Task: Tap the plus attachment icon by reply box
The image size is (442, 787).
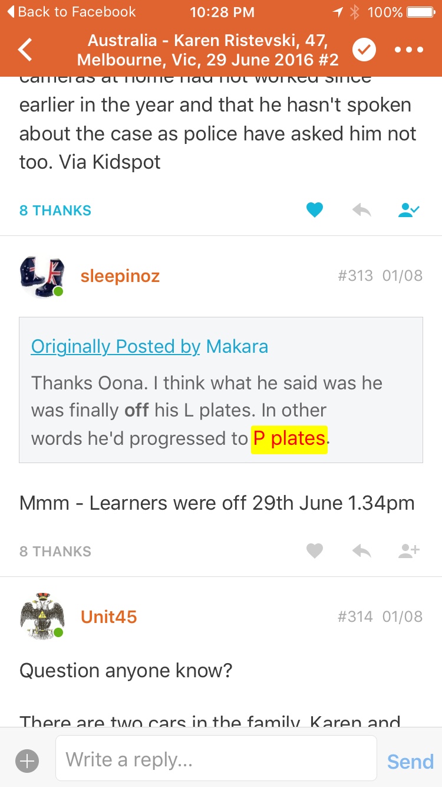Action: click(27, 761)
